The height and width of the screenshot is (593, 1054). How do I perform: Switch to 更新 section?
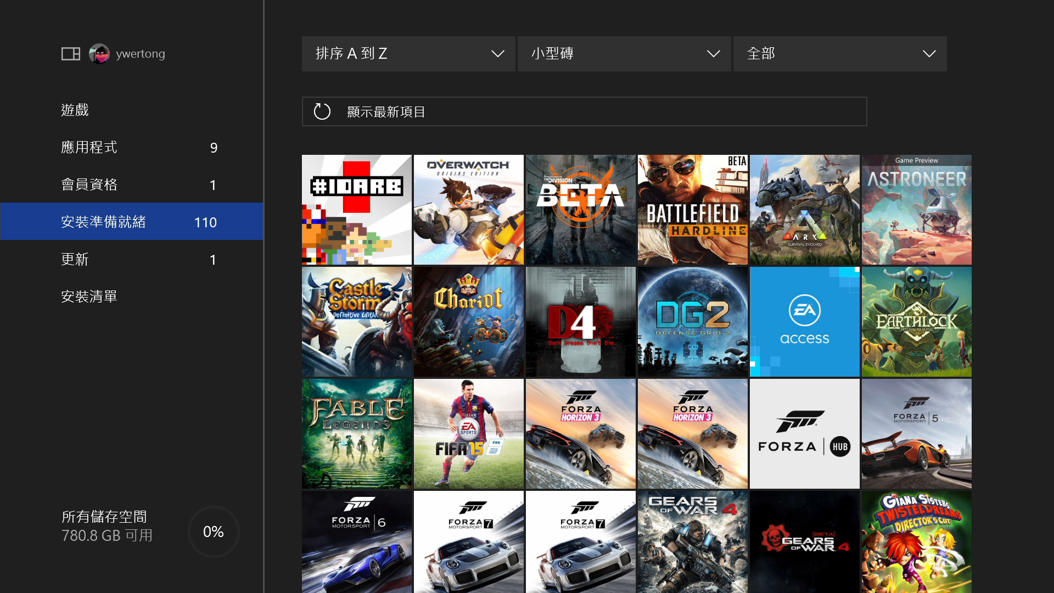tap(75, 259)
